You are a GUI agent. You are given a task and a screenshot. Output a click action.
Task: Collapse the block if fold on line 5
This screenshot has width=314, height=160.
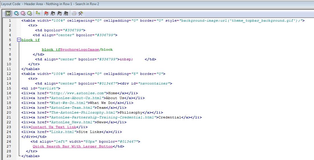[x=19, y=40]
